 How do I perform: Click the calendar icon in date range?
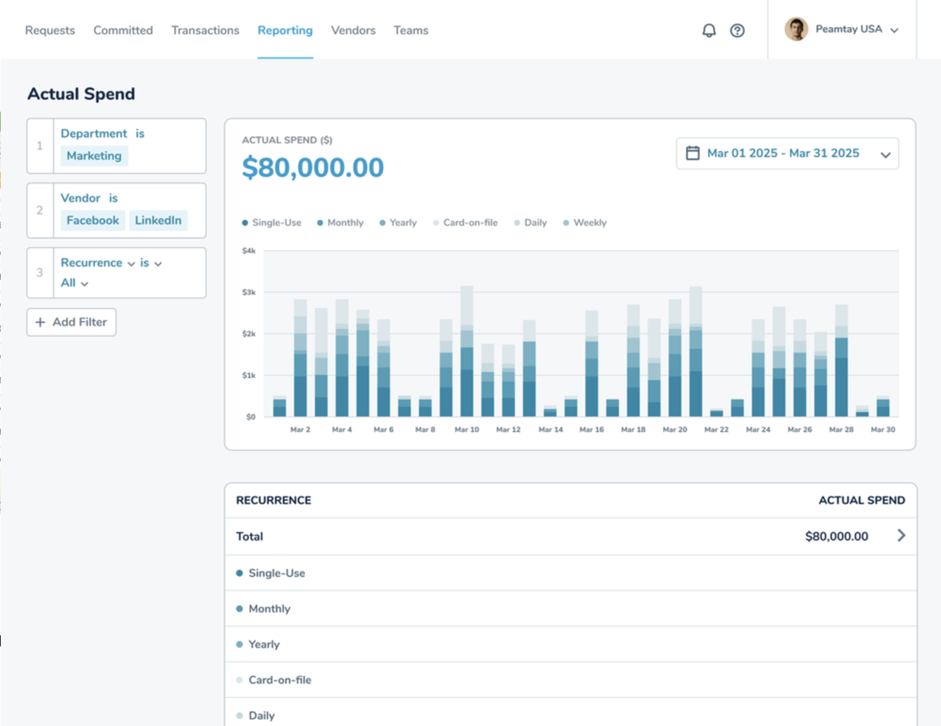click(693, 153)
